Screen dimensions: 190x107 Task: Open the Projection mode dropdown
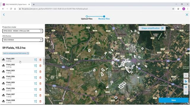pyautogui.click(x=23, y=31)
